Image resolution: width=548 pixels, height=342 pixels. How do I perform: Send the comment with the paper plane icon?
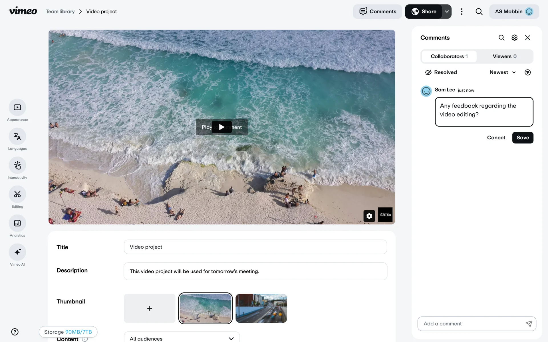click(529, 323)
